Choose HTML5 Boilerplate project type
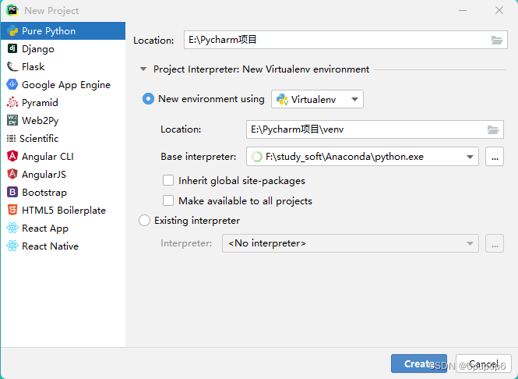 pyautogui.click(x=63, y=210)
